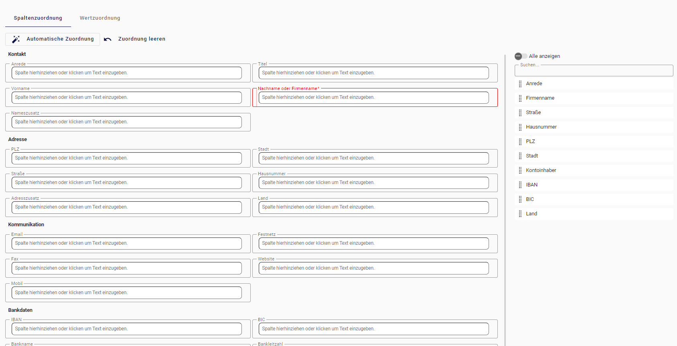Select the Nameszusatz input field

[x=127, y=122]
